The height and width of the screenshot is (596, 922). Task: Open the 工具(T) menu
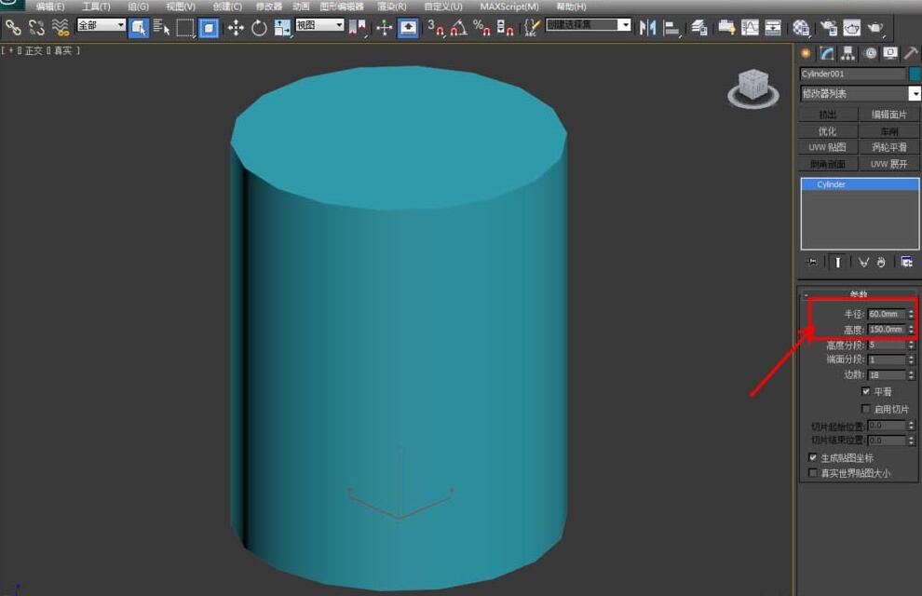96,7
